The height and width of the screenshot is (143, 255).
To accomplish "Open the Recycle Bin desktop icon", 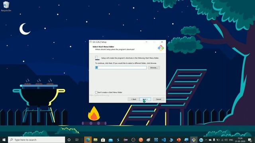I will click(x=6, y=6).
